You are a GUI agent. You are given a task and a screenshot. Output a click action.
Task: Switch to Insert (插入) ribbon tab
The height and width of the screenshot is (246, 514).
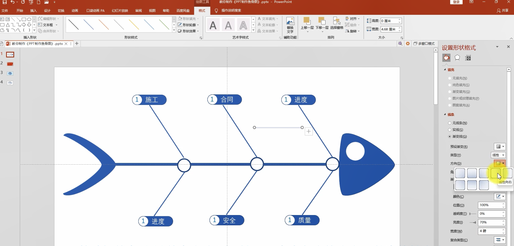[x=33, y=11]
